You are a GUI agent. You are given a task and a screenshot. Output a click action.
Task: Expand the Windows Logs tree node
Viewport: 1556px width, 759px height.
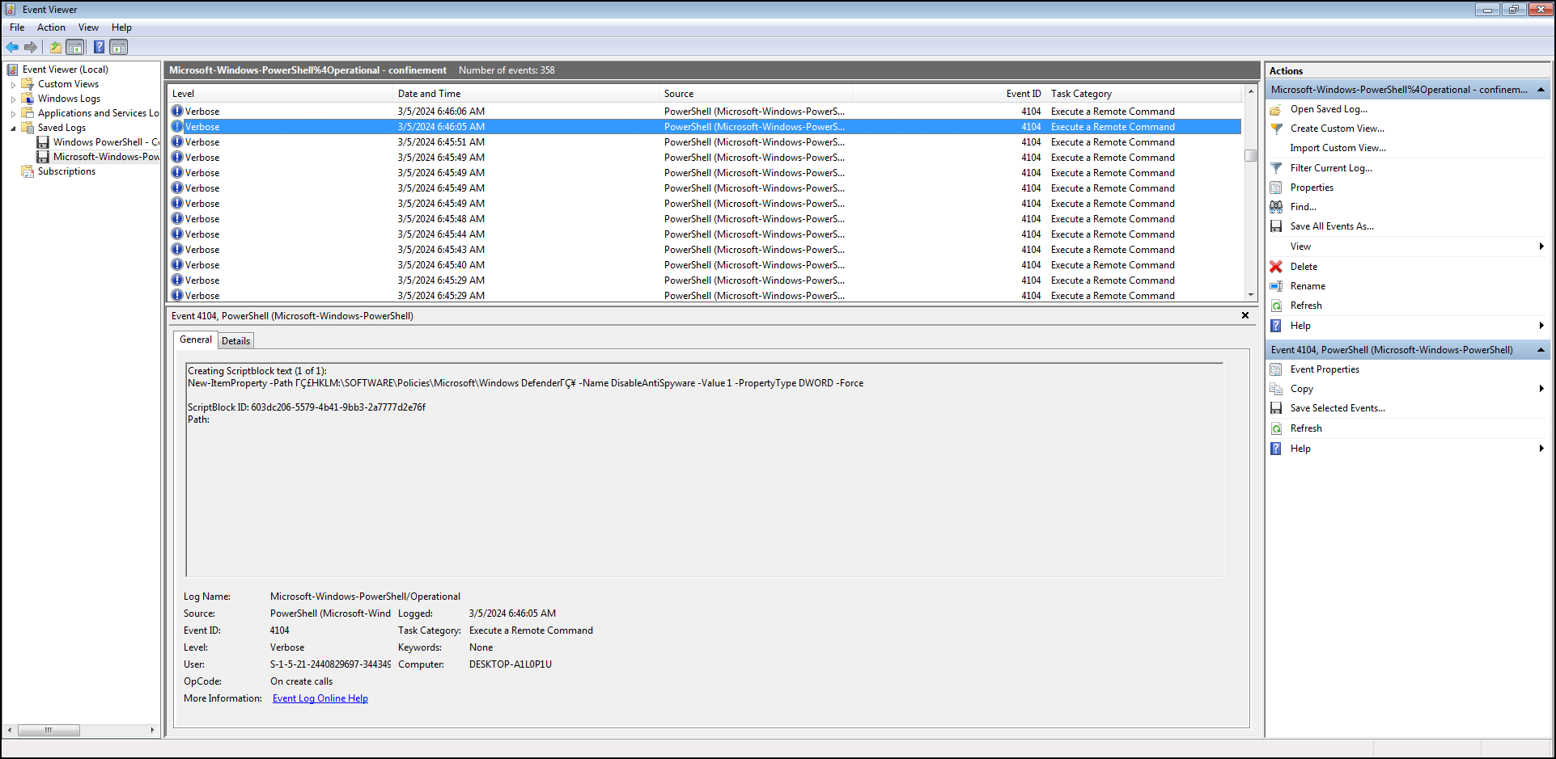pos(13,99)
